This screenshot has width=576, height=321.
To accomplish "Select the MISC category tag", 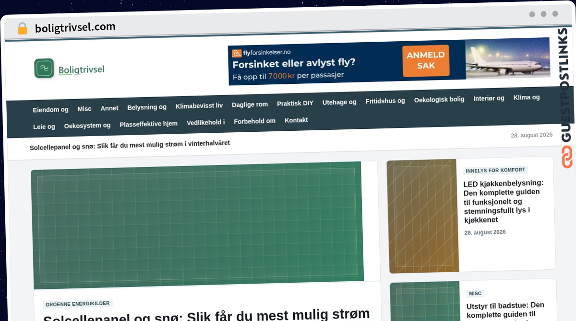I will tap(475, 294).
